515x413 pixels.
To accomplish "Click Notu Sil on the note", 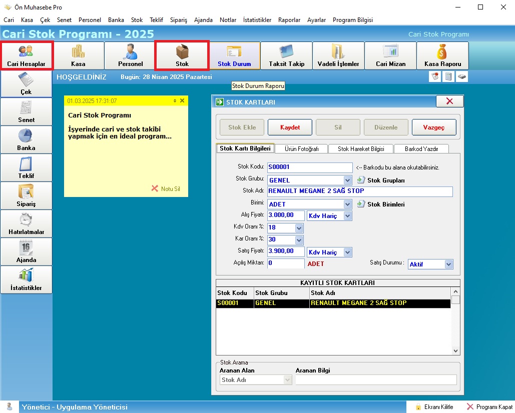I will tap(166, 188).
